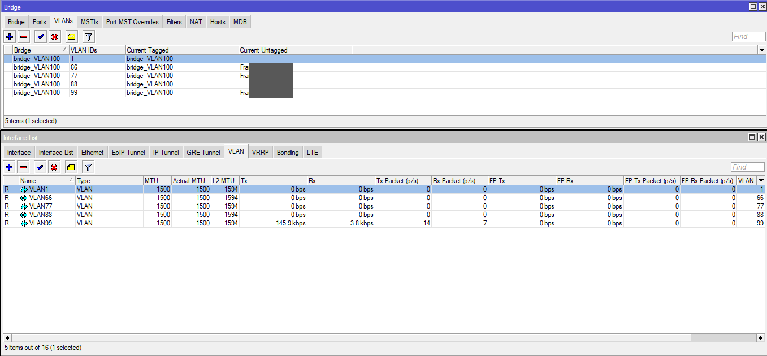Click the disable red X icon in Interface List window

[54, 167]
